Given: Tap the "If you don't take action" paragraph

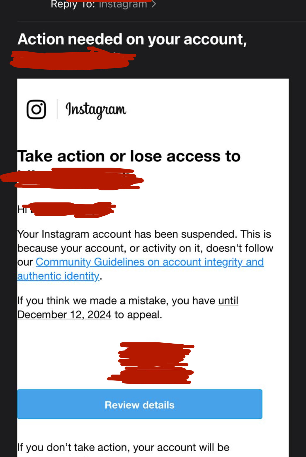Looking at the screenshot, I should (124, 447).
